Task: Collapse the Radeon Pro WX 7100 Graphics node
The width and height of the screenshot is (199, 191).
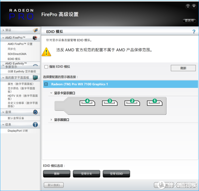Action: point(46,84)
